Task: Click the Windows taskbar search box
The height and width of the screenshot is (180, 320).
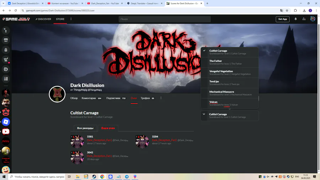Action: pyautogui.click(x=37, y=177)
